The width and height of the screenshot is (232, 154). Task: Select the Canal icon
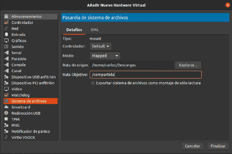tap(6, 71)
